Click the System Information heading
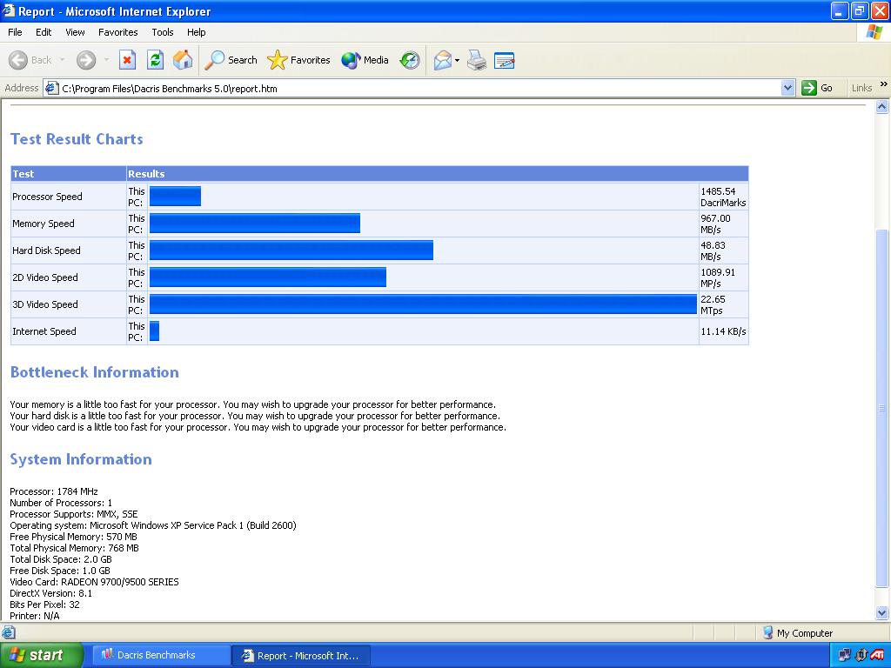Screen dimensions: 891x668 tap(81, 459)
